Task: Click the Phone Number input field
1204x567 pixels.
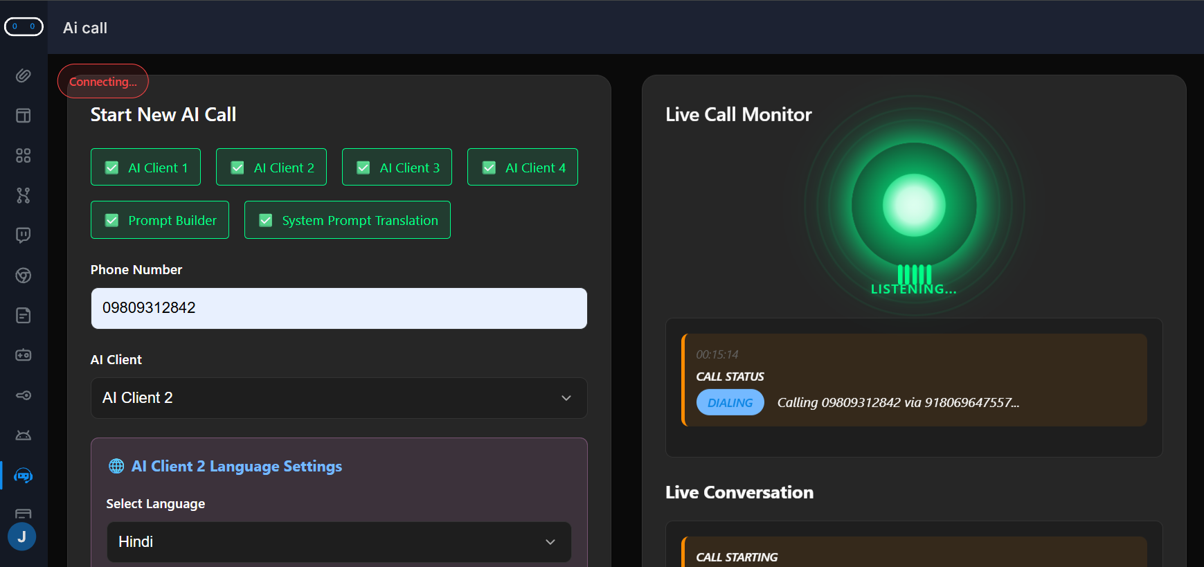Action: (339, 308)
